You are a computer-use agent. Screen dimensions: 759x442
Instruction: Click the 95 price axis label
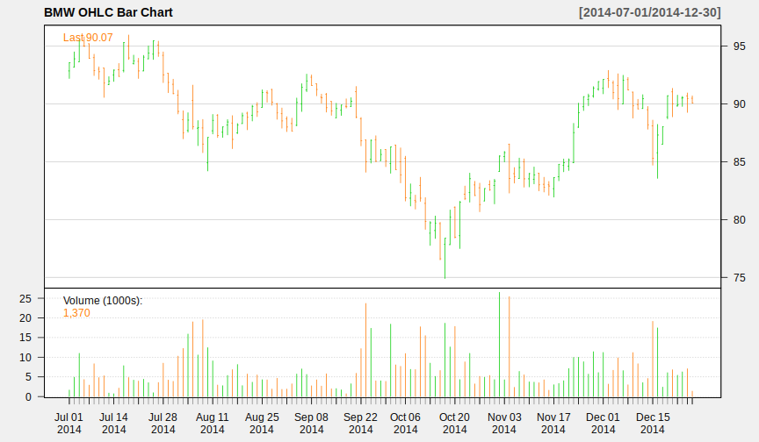740,46
